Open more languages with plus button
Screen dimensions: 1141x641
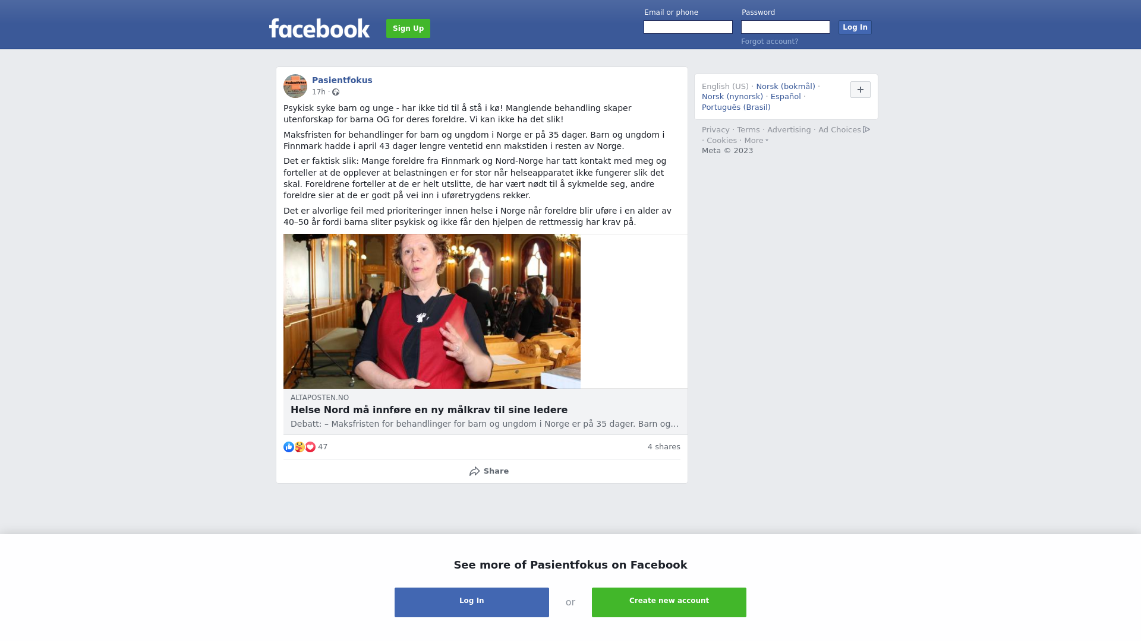(x=861, y=90)
